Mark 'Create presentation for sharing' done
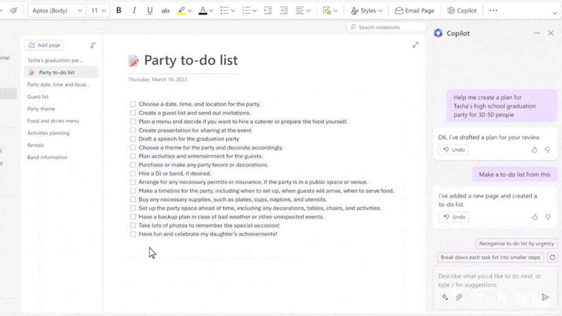 click(x=133, y=130)
